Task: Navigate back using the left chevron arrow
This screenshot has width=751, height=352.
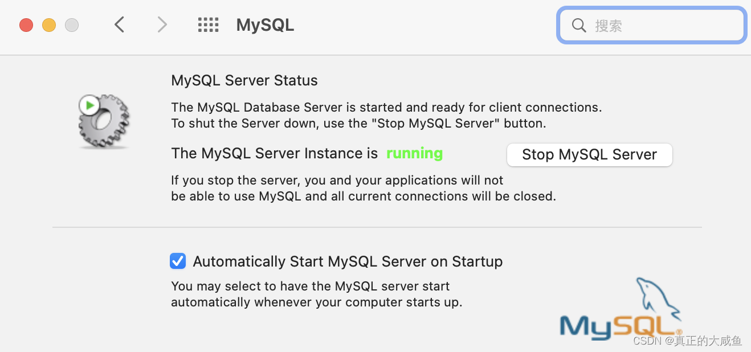Action: click(x=119, y=25)
